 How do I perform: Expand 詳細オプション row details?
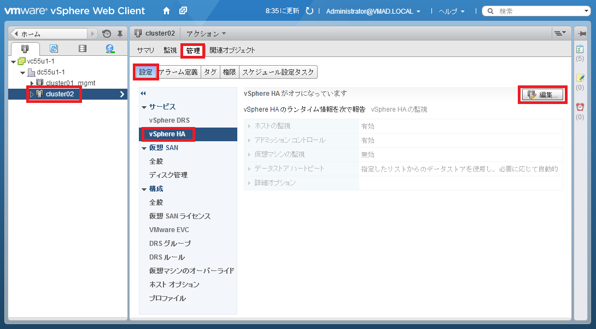[249, 183]
